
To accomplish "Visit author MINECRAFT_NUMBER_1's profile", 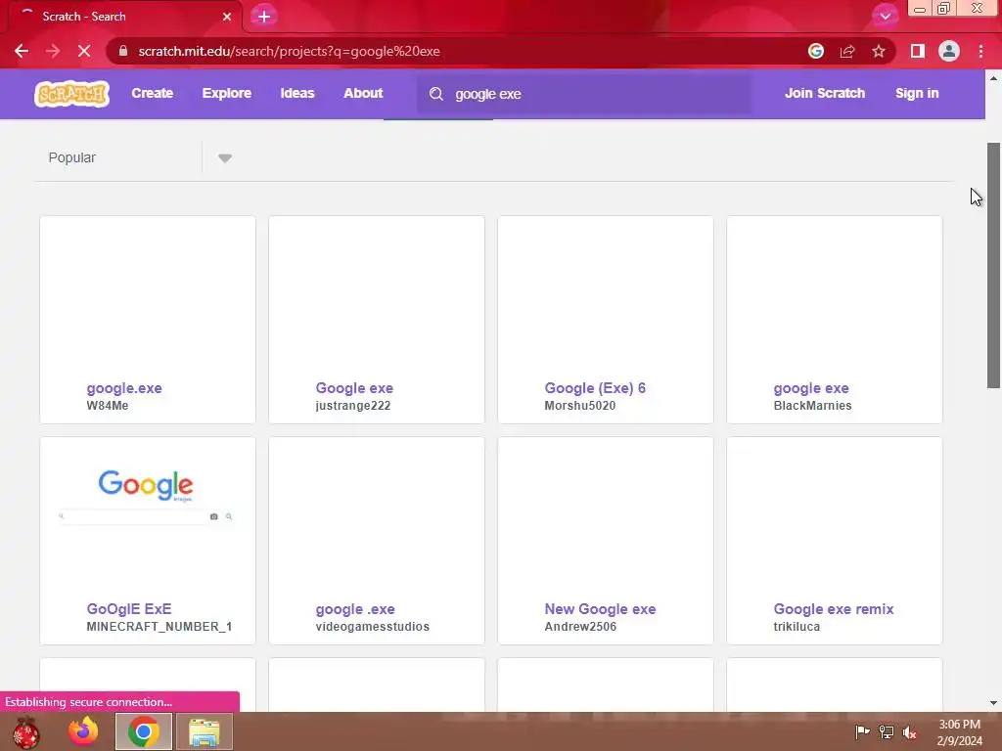I will point(159,627).
